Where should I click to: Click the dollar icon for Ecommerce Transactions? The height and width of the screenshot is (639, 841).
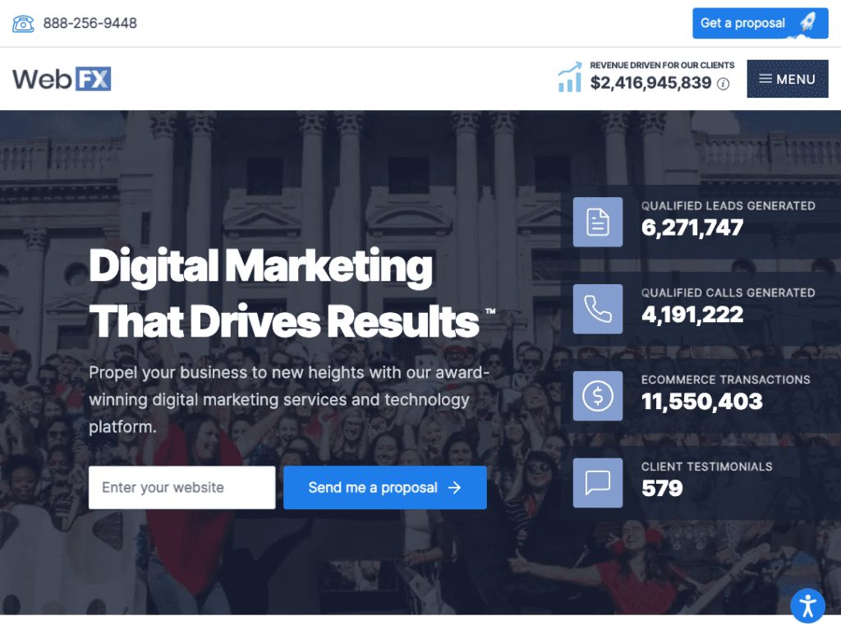[598, 396]
